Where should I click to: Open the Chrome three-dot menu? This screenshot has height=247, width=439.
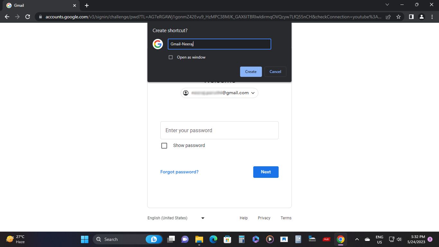point(432,17)
